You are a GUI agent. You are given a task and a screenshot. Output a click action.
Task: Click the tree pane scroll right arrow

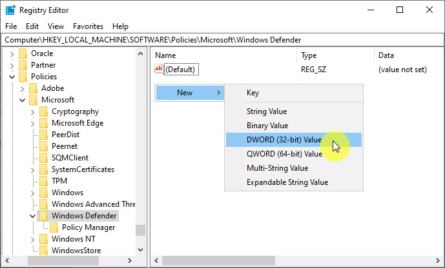tap(130, 260)
